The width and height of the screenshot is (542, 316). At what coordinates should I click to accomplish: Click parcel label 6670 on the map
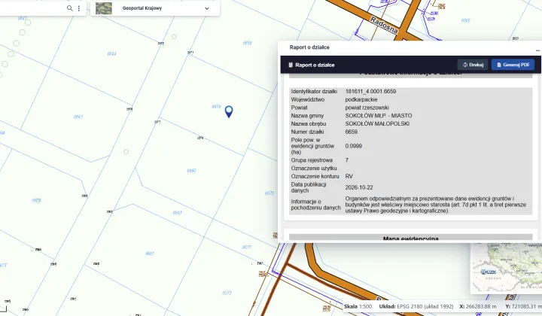[269, 193]
